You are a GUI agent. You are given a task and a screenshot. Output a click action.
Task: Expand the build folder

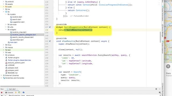[3, 7]
